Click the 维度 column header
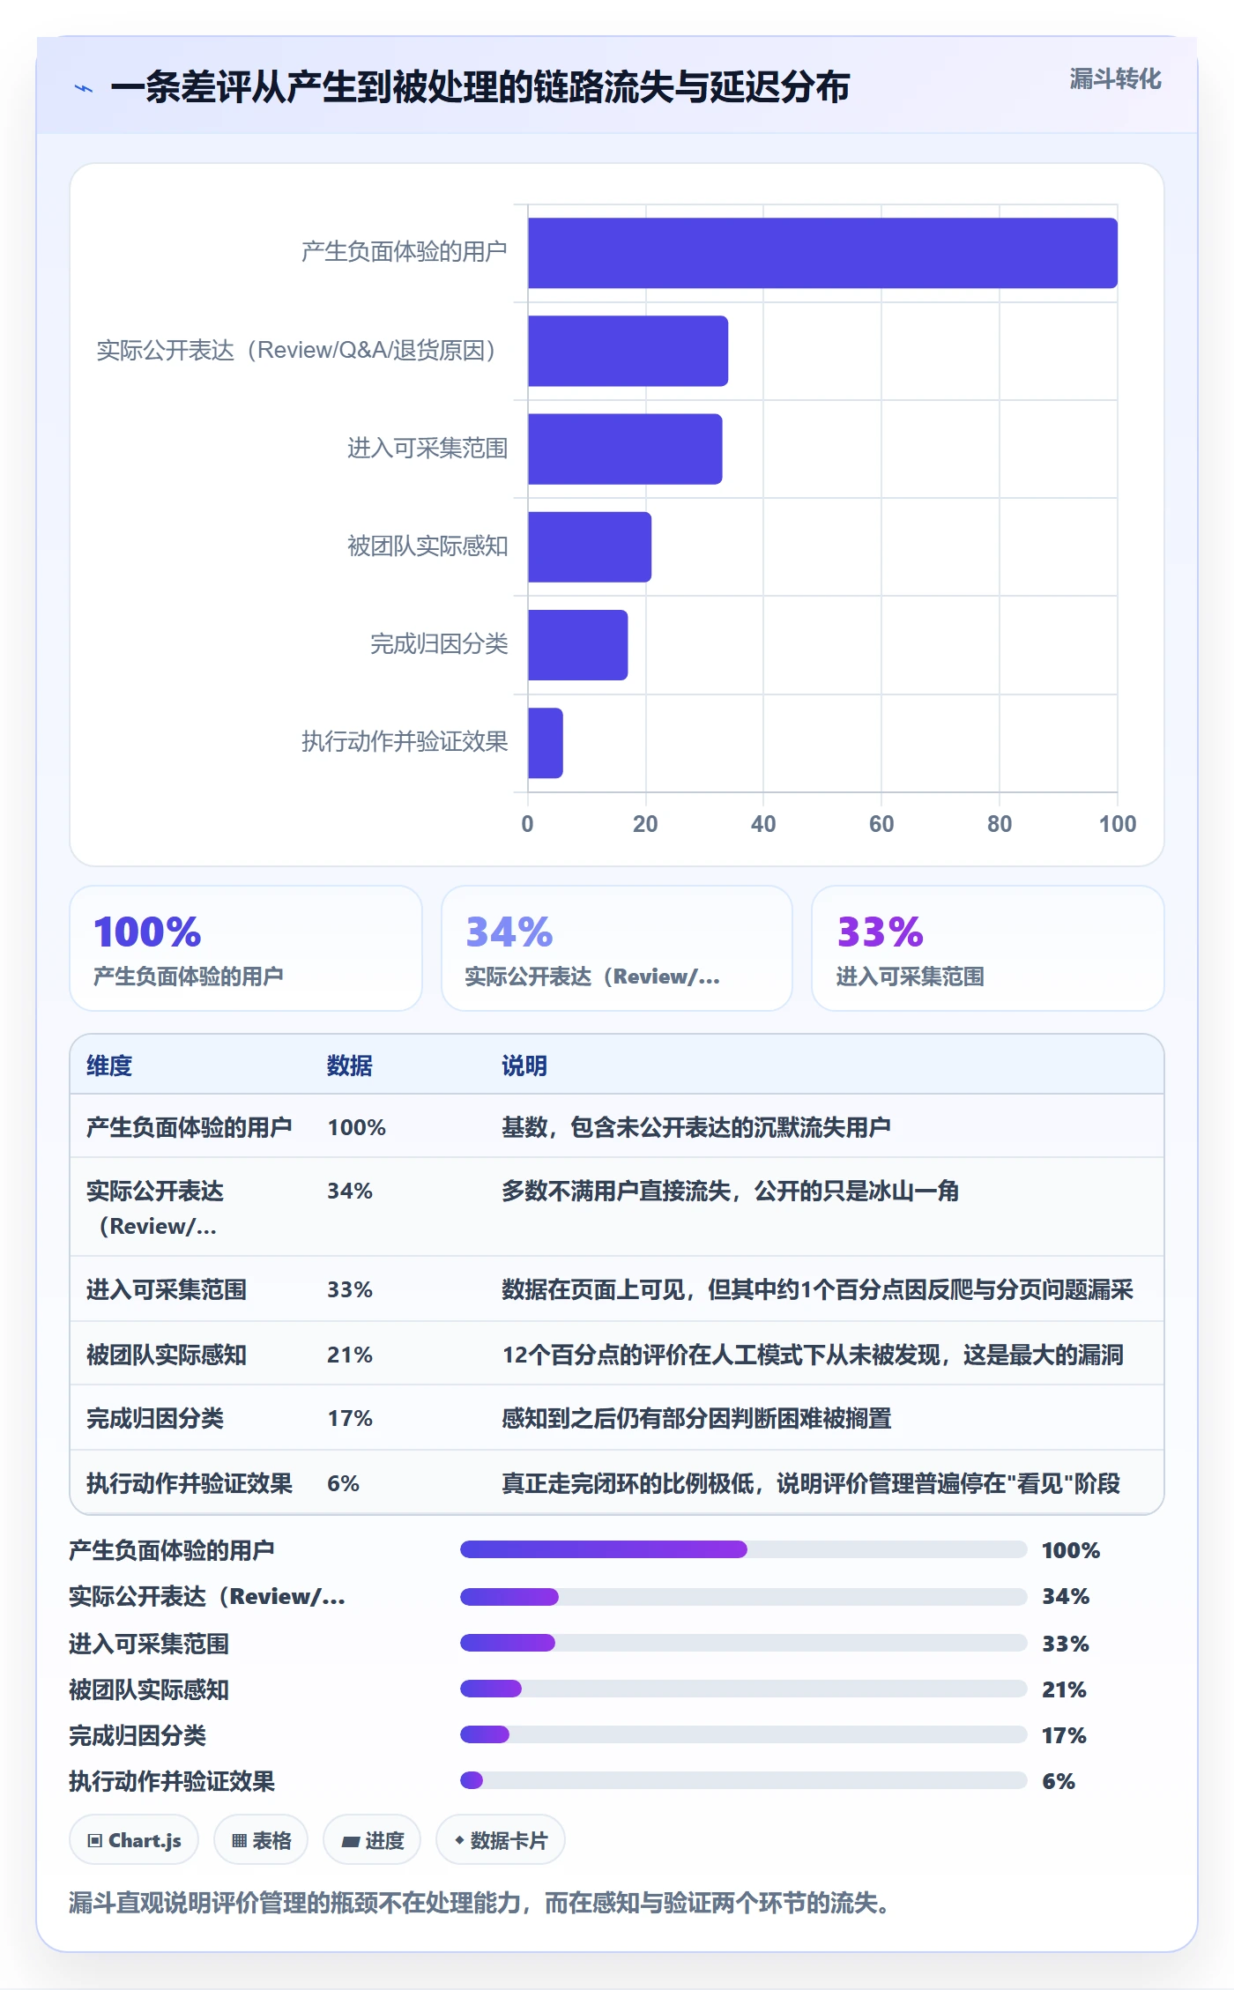 [x=109, y=1066]
